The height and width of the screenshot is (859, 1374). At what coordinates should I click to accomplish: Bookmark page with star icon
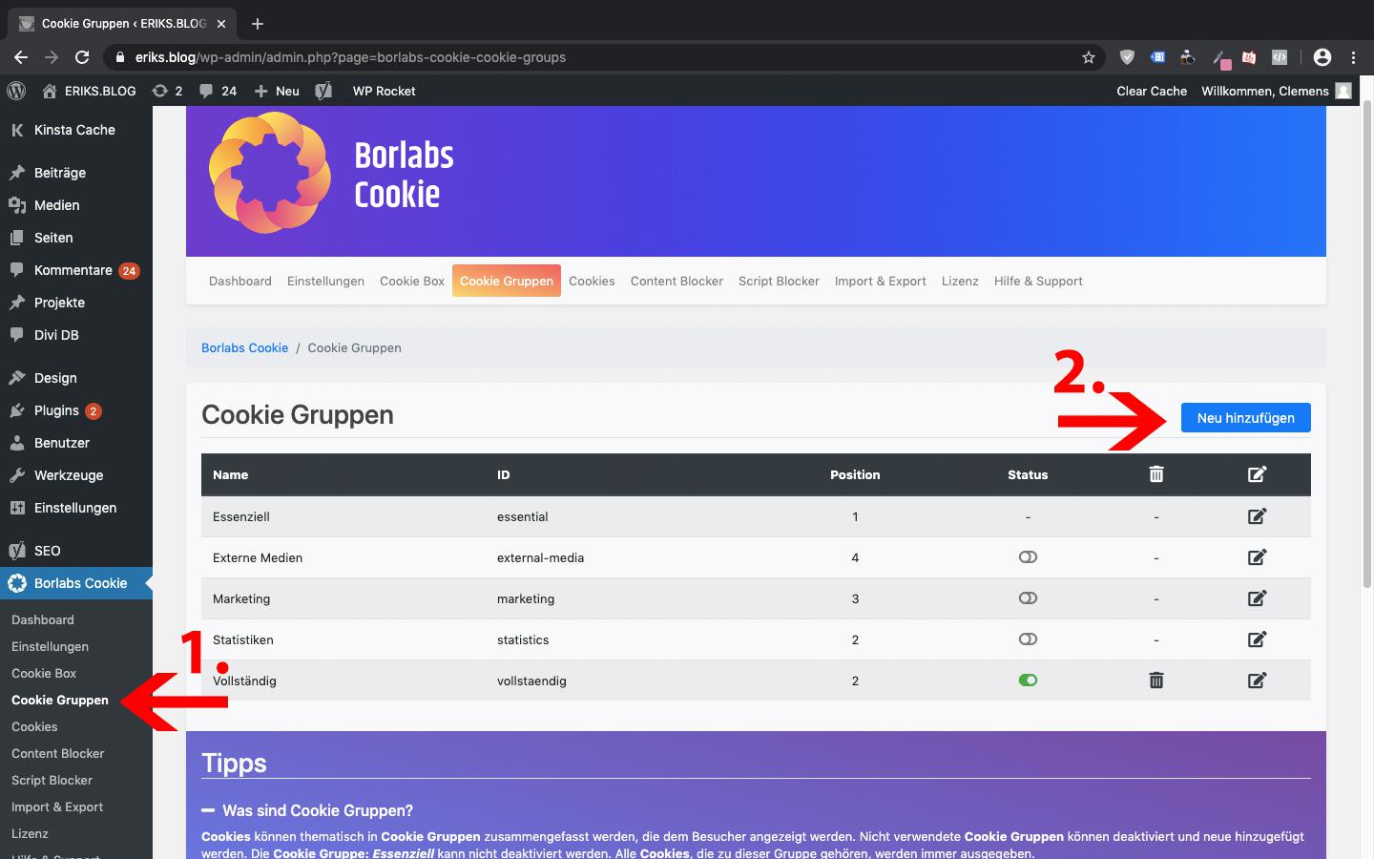[1088, 57]
